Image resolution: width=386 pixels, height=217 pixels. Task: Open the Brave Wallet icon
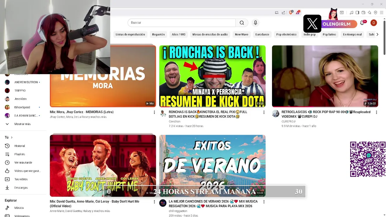[363, 12]
